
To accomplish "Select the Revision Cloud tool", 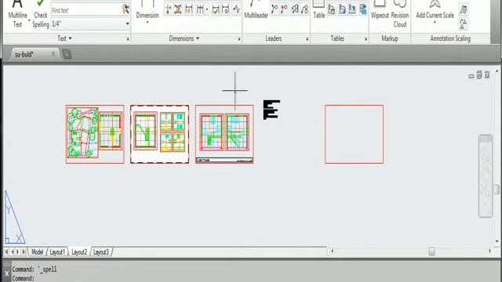I will [x=399, y=14].
